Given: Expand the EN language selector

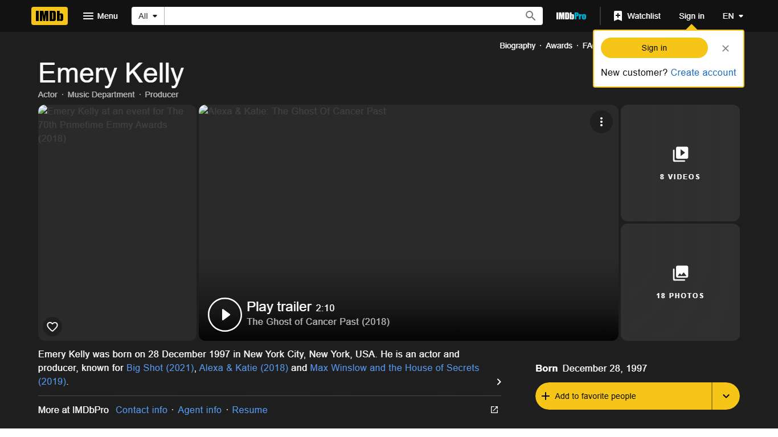Looking at the screenshot, I should 732,16.
